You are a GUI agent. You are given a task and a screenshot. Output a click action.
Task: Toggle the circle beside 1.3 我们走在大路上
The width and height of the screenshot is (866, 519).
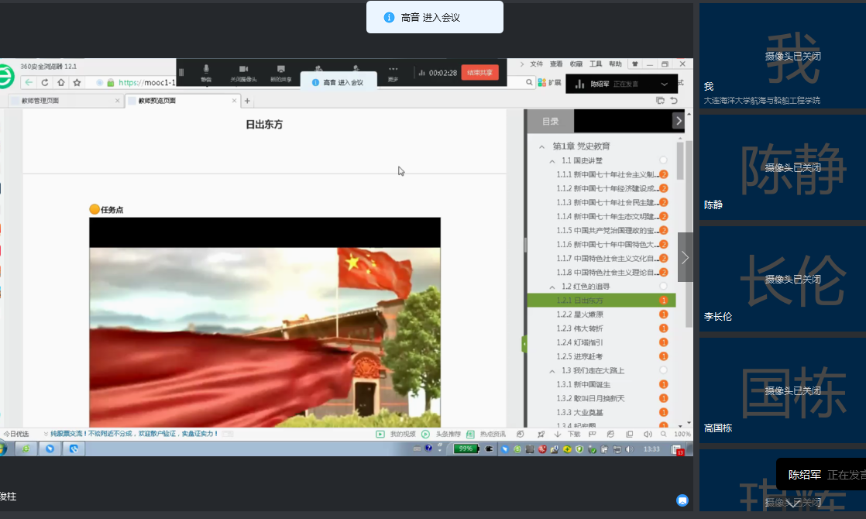(x=663, y=370)
